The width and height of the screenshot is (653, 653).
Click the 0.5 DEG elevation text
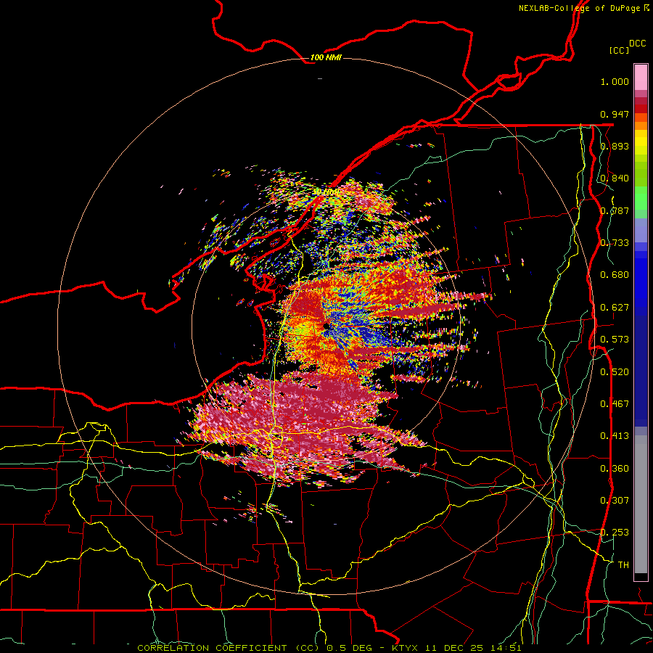tap(350, 648)
